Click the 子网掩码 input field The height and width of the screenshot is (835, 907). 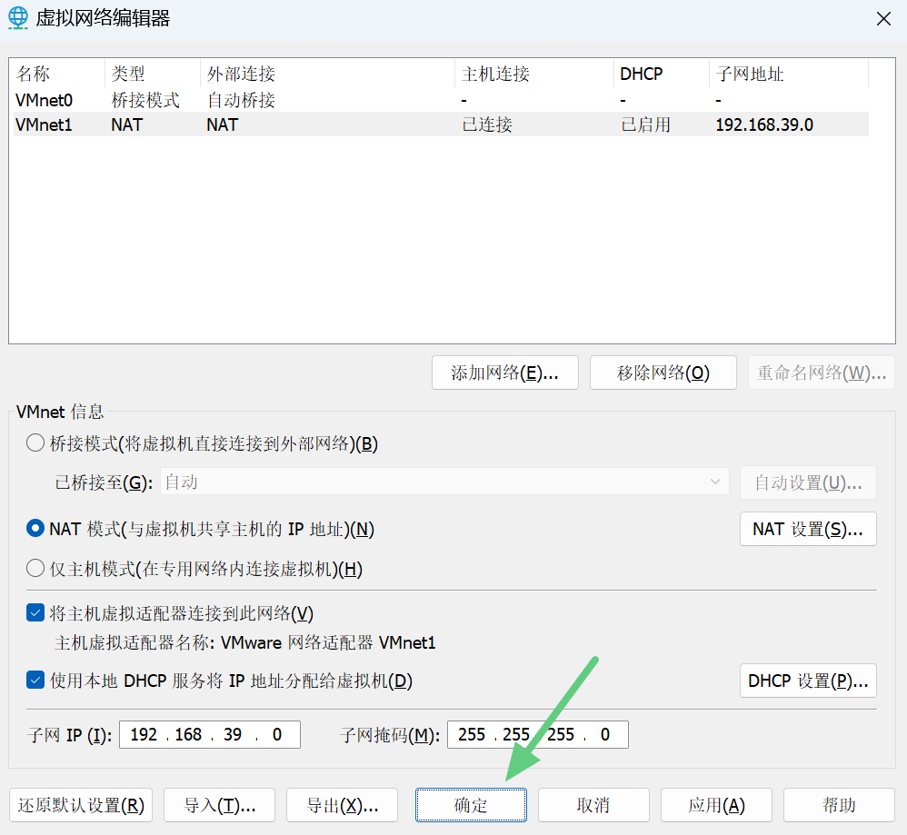coord(537,734)
